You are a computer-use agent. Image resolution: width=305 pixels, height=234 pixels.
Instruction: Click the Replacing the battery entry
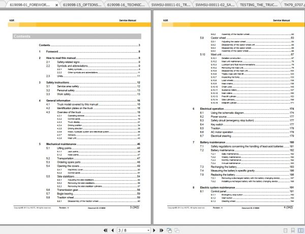tap(247, 175)
